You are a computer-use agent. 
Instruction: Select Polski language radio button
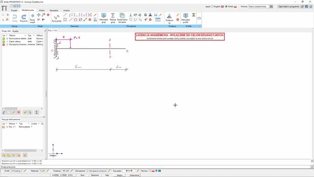tap(226, 6)
